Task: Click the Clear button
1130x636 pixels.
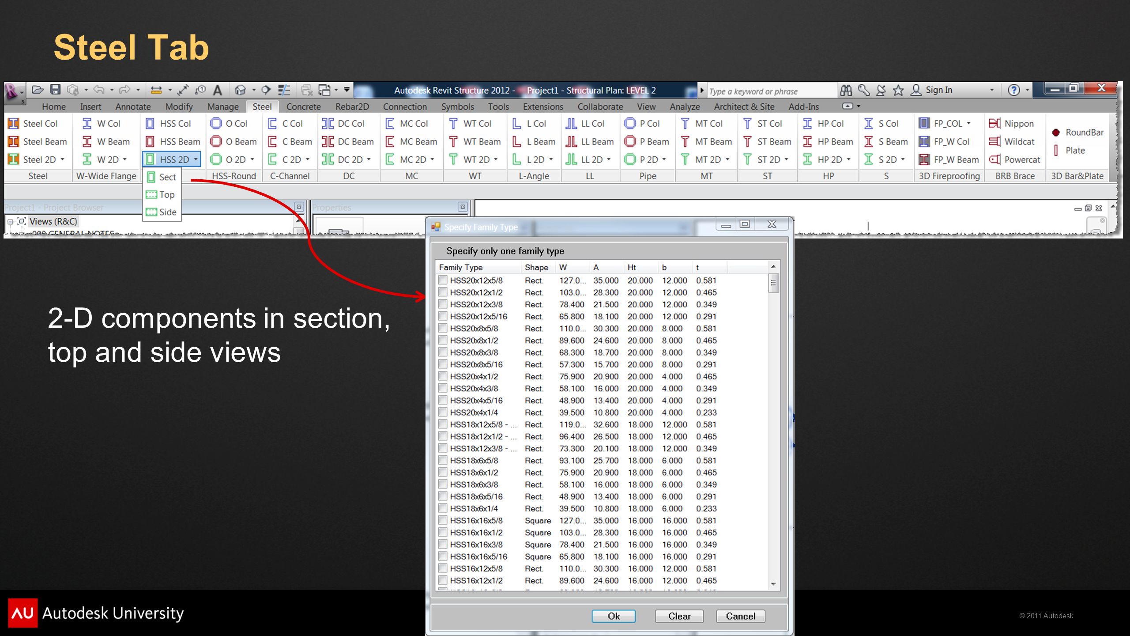Action: click(679, 616)
